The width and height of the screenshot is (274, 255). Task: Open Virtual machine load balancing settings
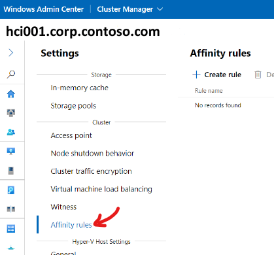[x=101, y=189]
